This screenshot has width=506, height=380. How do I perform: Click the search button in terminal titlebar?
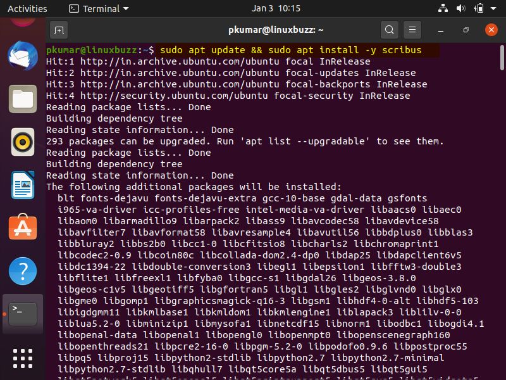coord(389,29)
